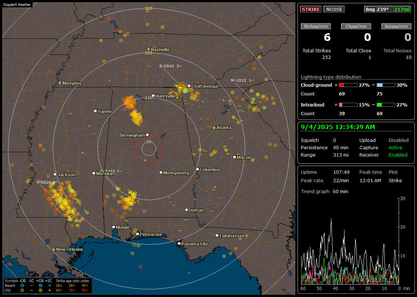The width and height of the screenshot is (417, 297).
Task: Click the Nashville airport marker
Action: (148, 49)
